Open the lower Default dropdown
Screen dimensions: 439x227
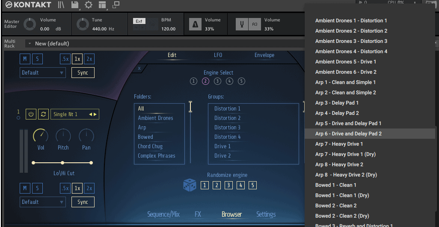42,202
